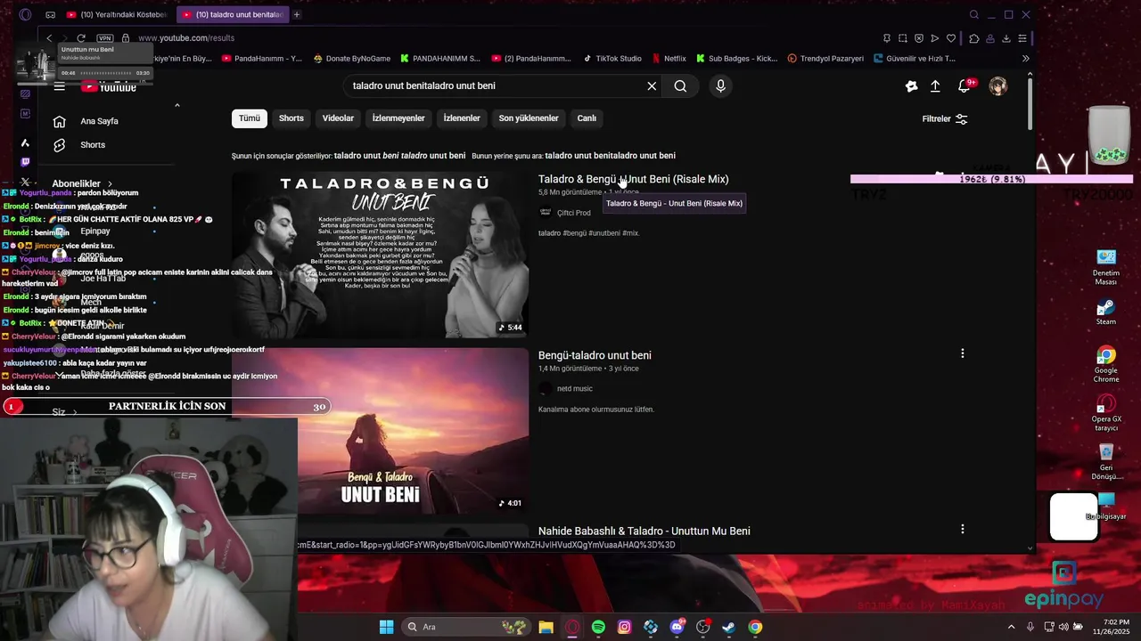1141x641 pixels.
Task: Select the İzlenmeyenler filter chip
Action: point(398,118)
